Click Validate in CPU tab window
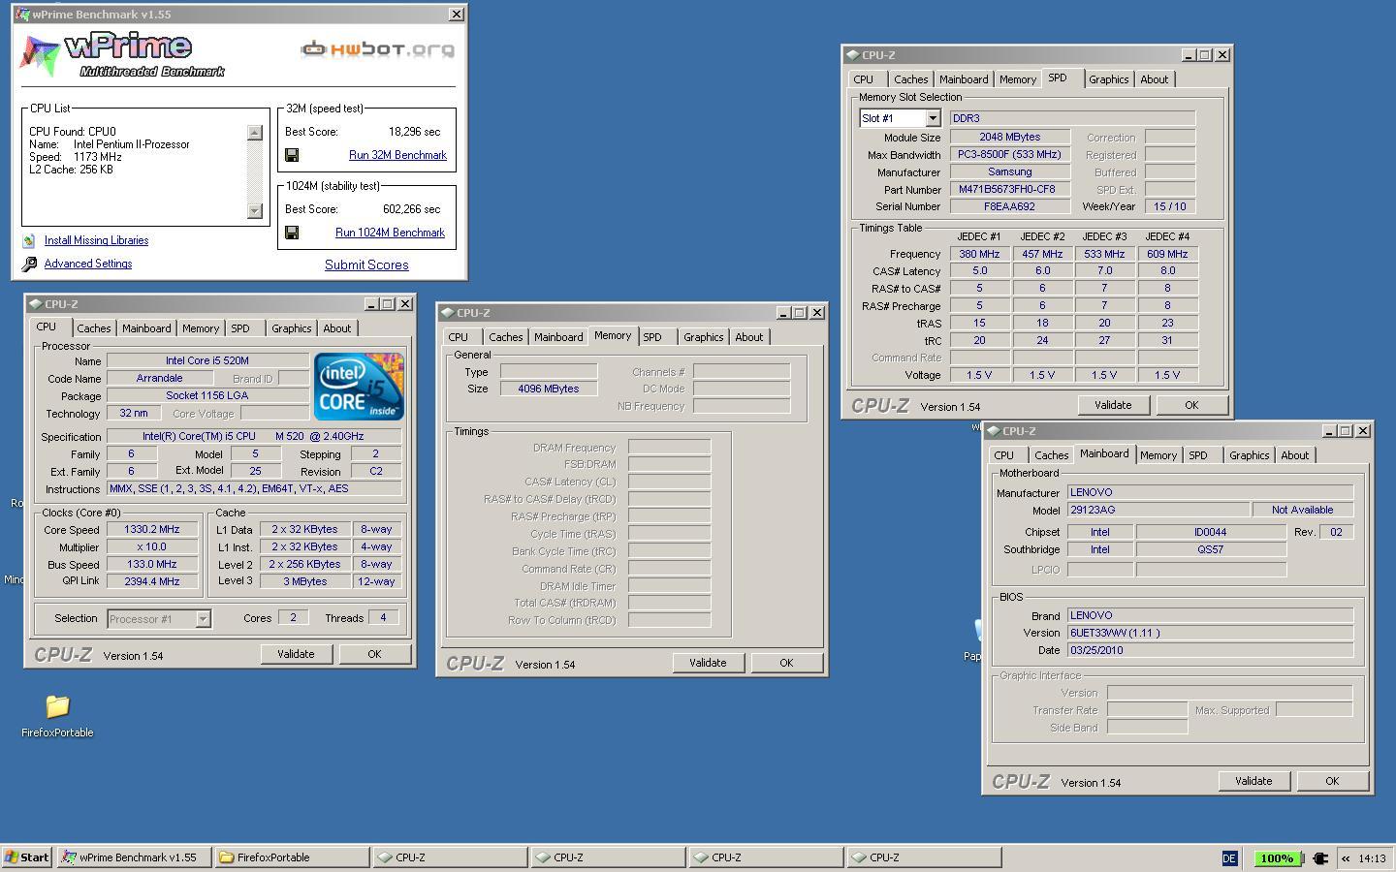 (x=296, y=654)
